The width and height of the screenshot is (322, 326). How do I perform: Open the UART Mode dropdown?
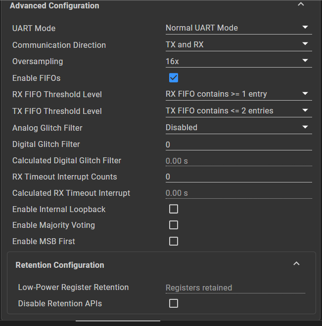coord(238,28)
